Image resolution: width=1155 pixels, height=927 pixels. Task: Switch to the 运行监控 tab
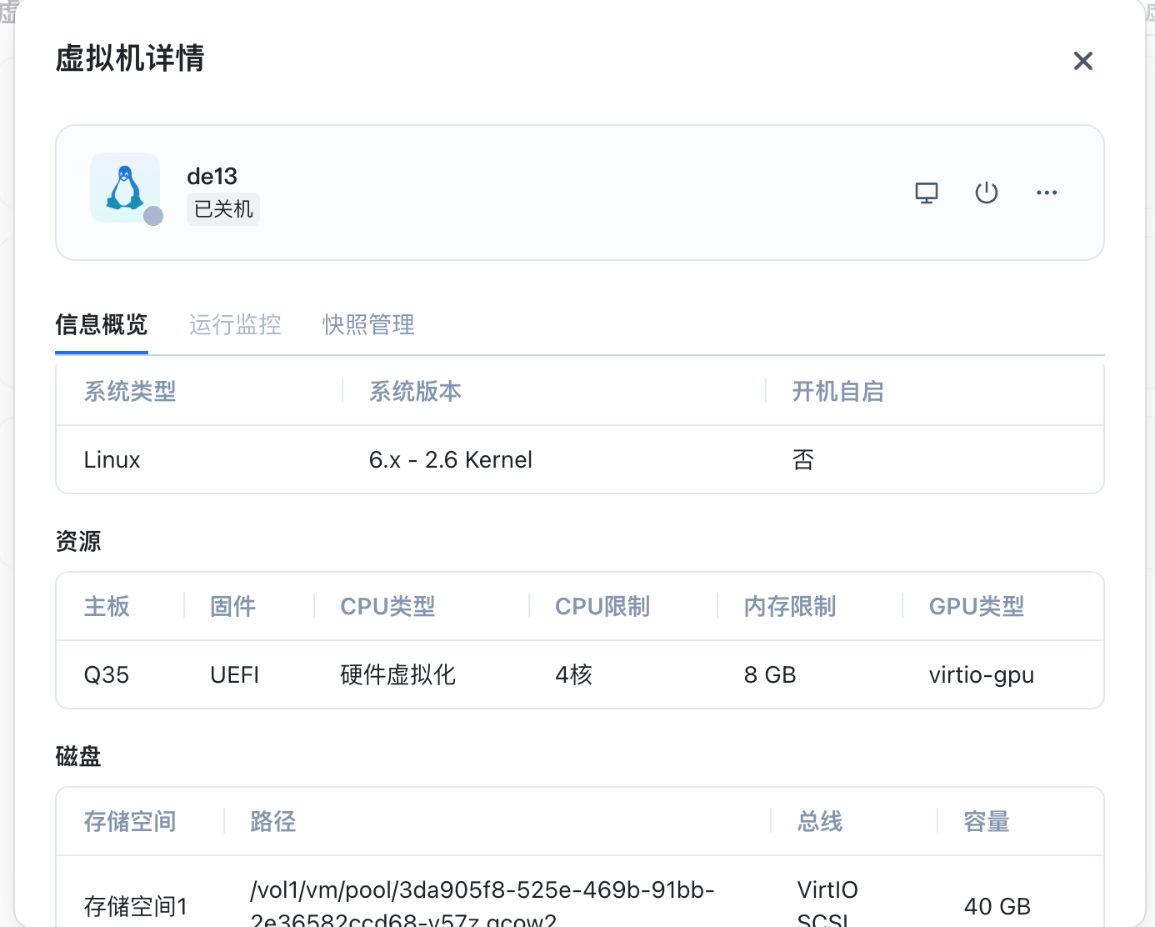coord(235,324)
